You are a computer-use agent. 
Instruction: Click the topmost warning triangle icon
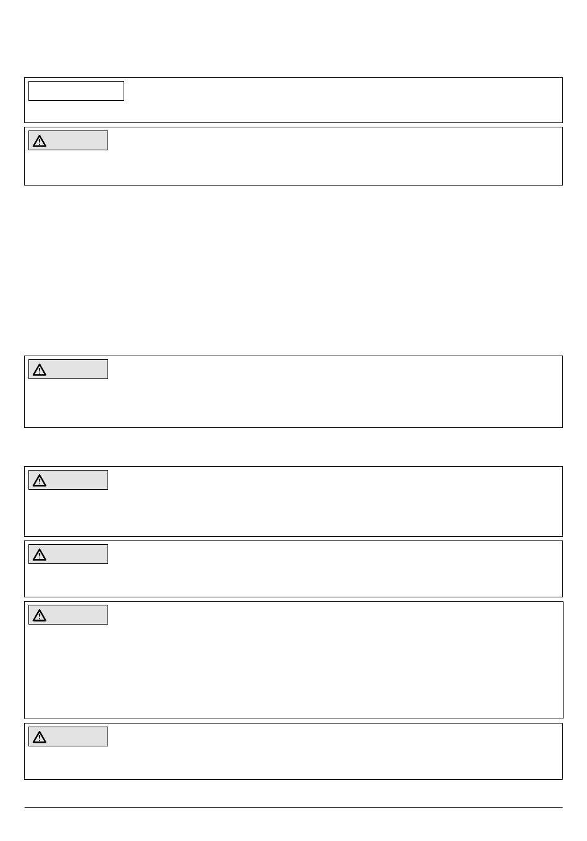(40, 141)
